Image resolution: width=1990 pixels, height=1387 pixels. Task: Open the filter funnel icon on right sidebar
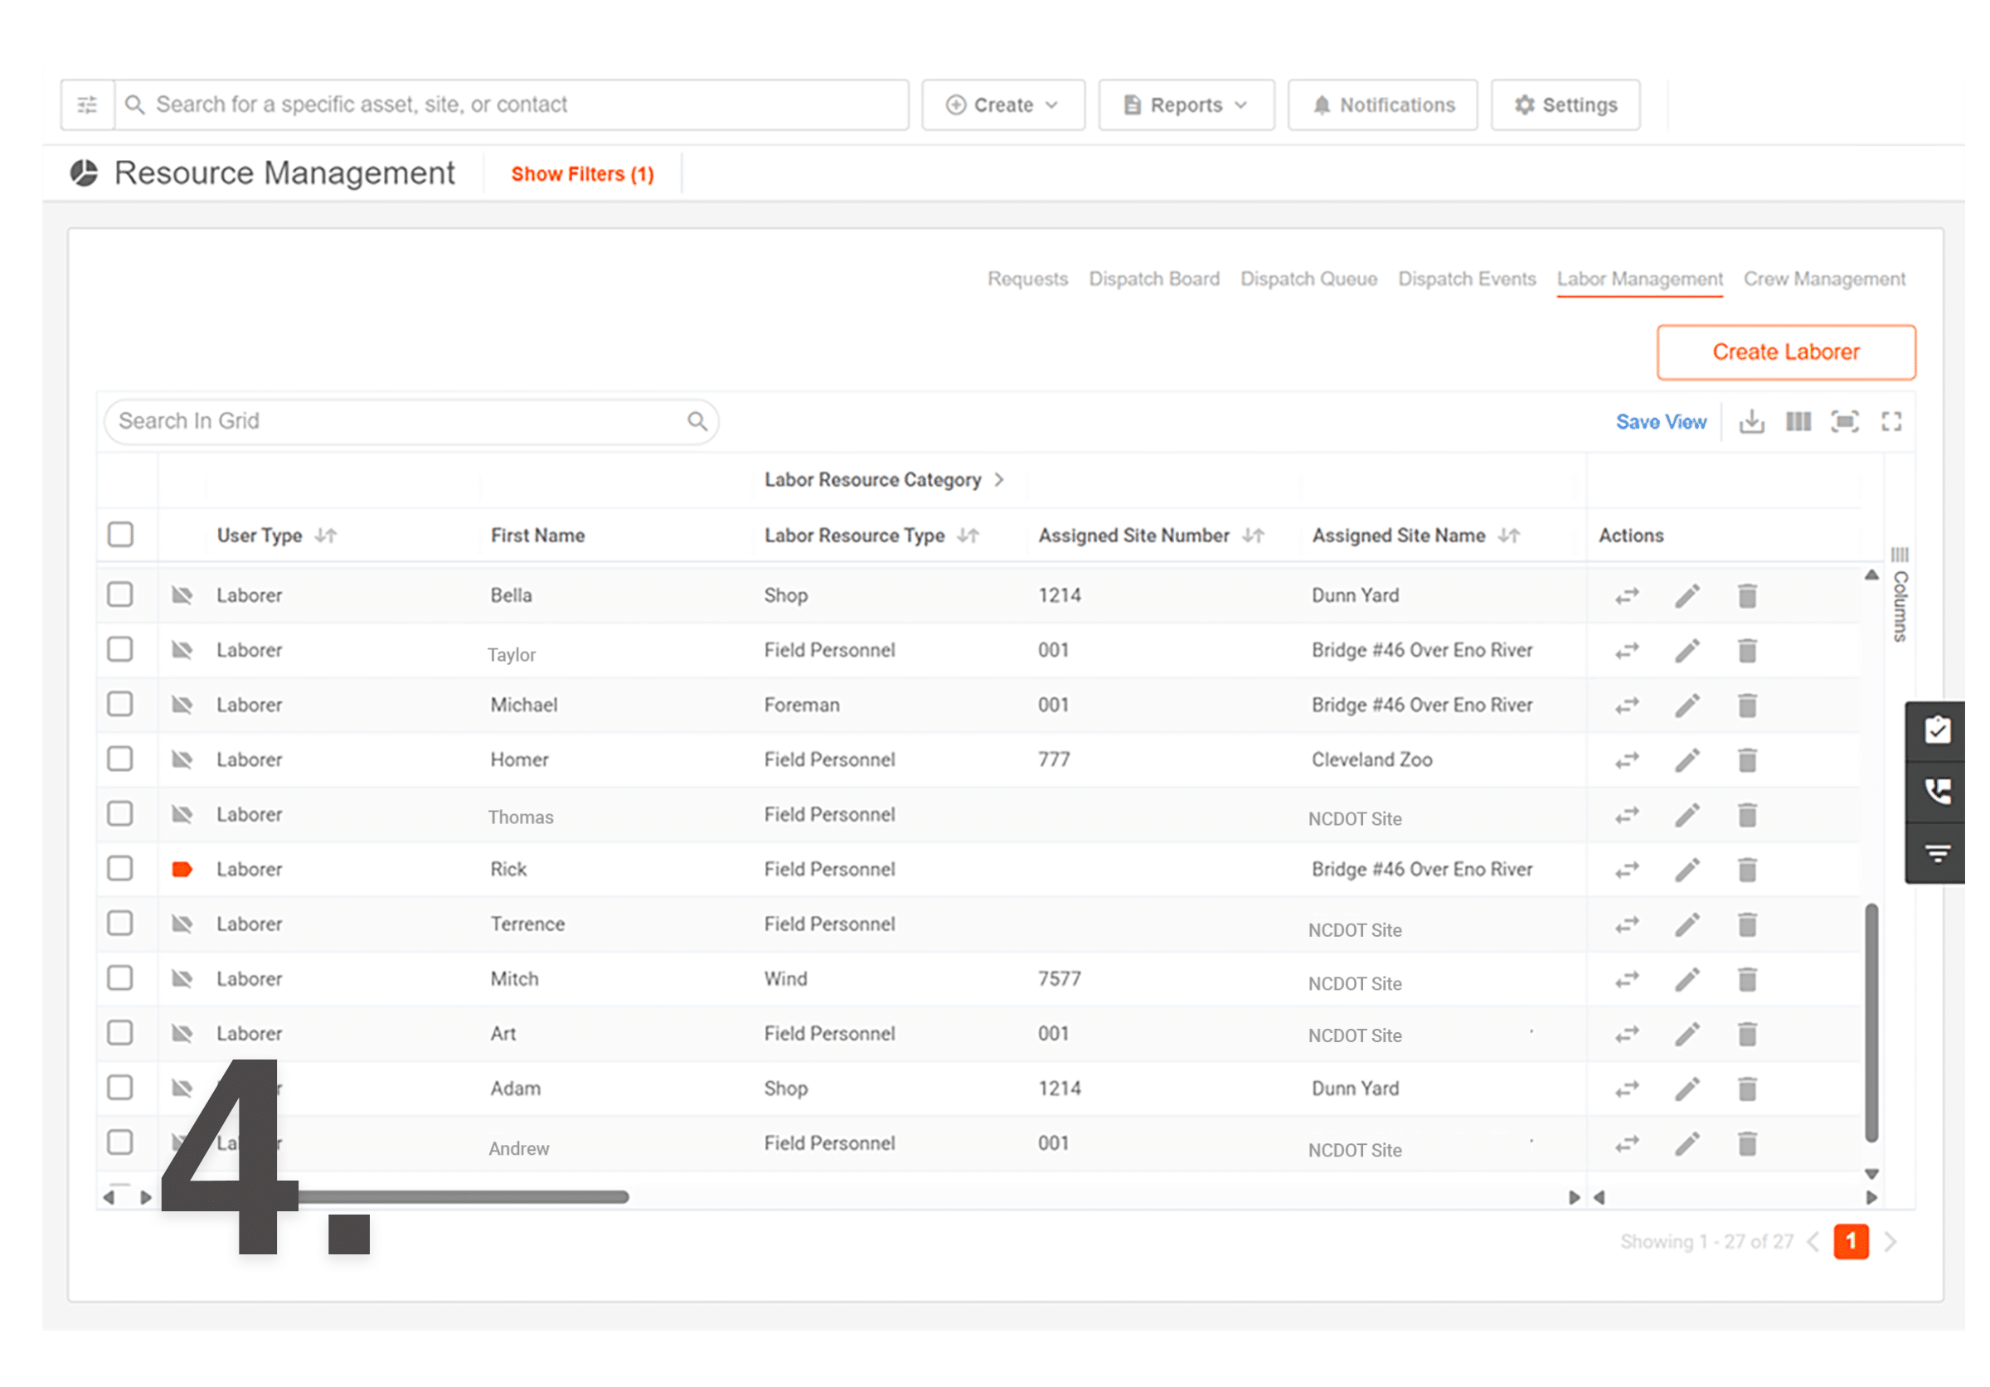click(x=1937, y=852)
